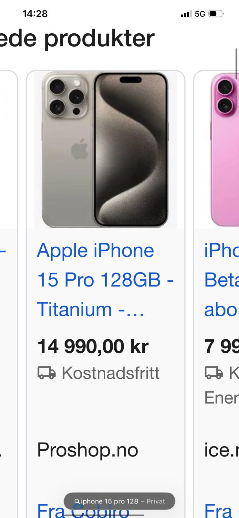
Task: Tap the cellular signal bars icon
Action: [x=186, y=14]
